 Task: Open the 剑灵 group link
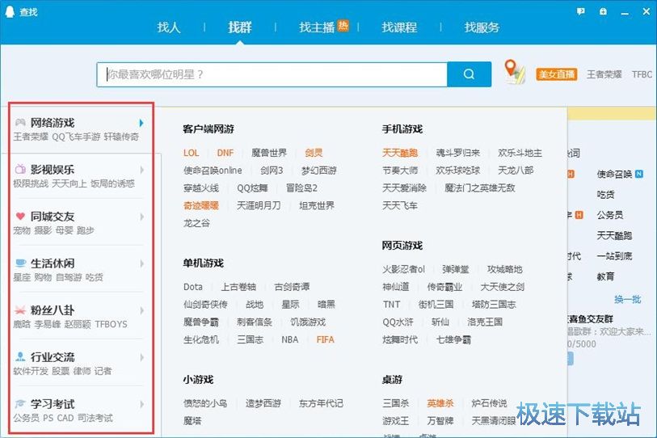314,153
